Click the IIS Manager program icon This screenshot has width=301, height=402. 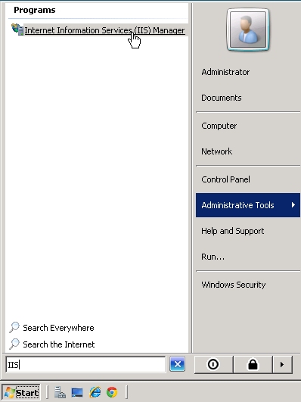coord(17,30)
